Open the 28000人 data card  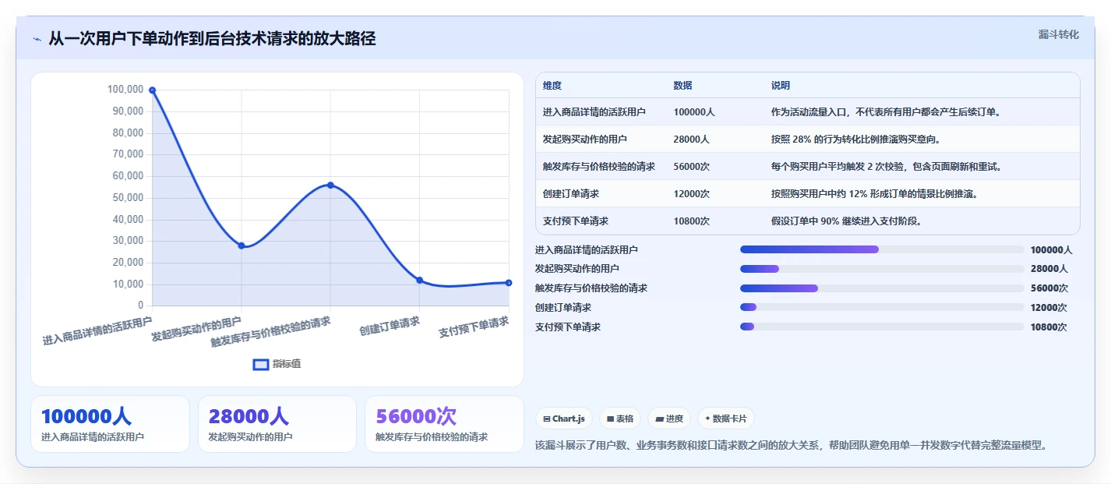click(x=277, y=424)
